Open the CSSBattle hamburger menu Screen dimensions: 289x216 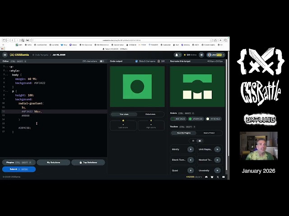(x=5, y=55)
